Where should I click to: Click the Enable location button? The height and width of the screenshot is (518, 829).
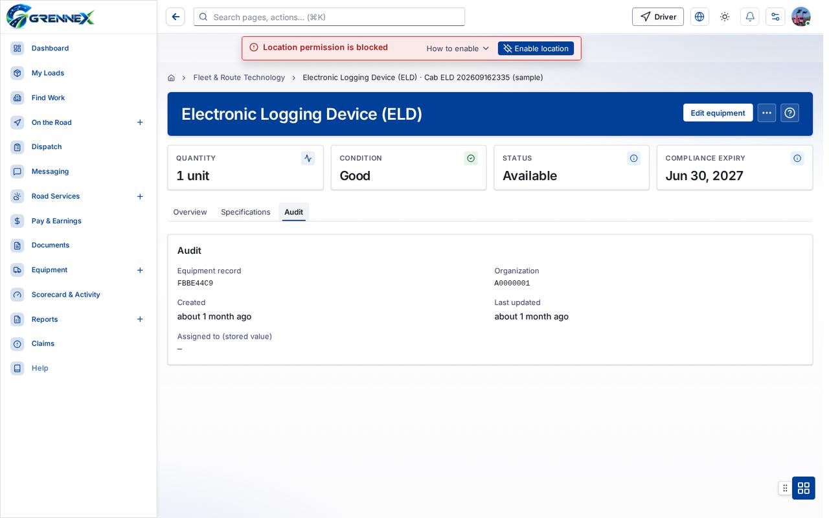536,49
